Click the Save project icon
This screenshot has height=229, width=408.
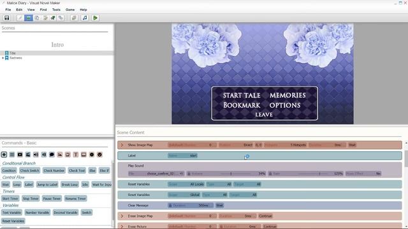point(7,18)
